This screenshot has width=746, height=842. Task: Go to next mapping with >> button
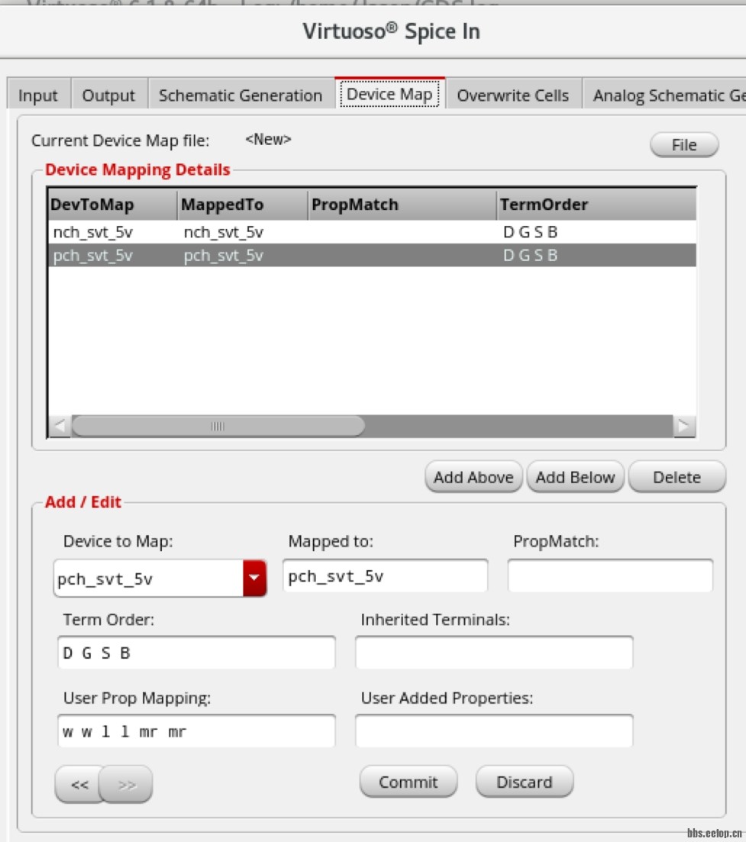(x=127, y=785)
